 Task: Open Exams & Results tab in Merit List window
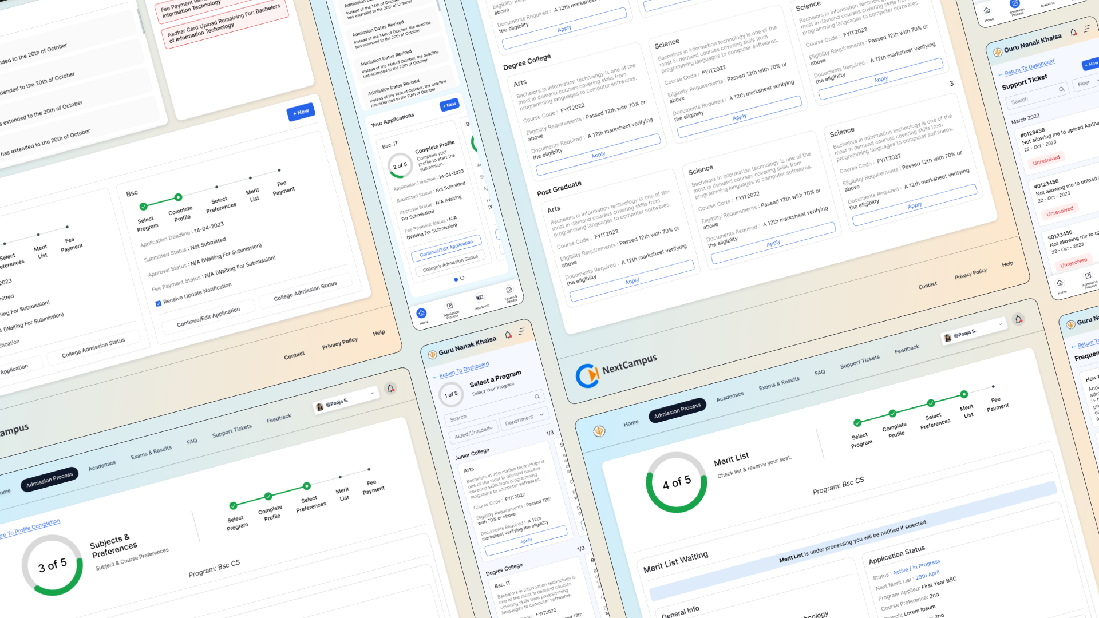[779, 383]
